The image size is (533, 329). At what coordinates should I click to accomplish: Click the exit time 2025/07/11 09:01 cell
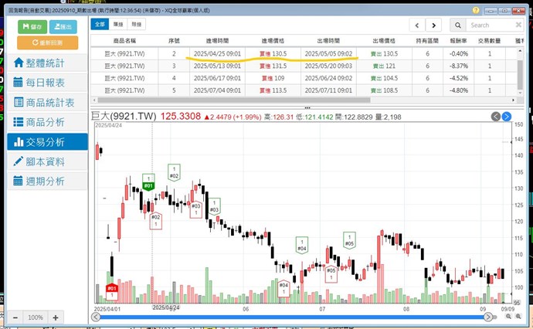pyautogui.click(x=328, y=90)
